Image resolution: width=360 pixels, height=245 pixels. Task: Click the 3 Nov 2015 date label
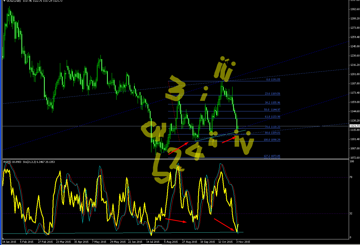[243, 242]
